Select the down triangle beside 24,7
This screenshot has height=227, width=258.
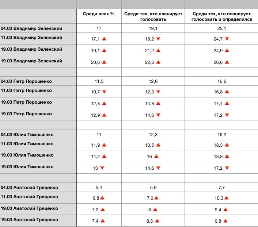[x=227, y=38]
